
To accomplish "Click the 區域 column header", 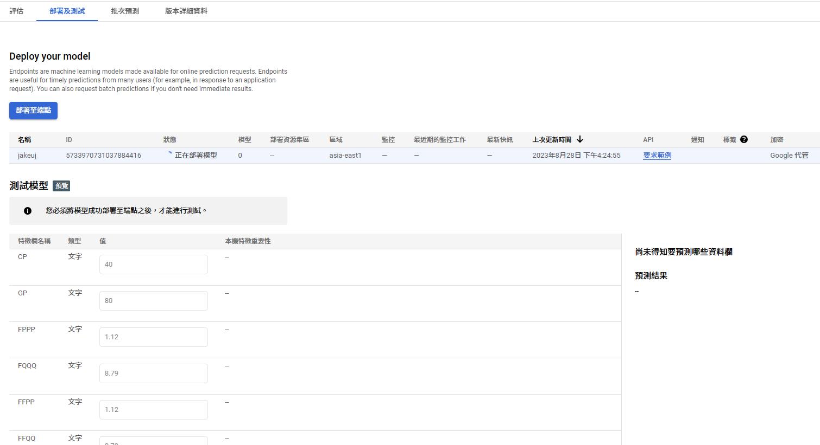I will pos(336,140).
